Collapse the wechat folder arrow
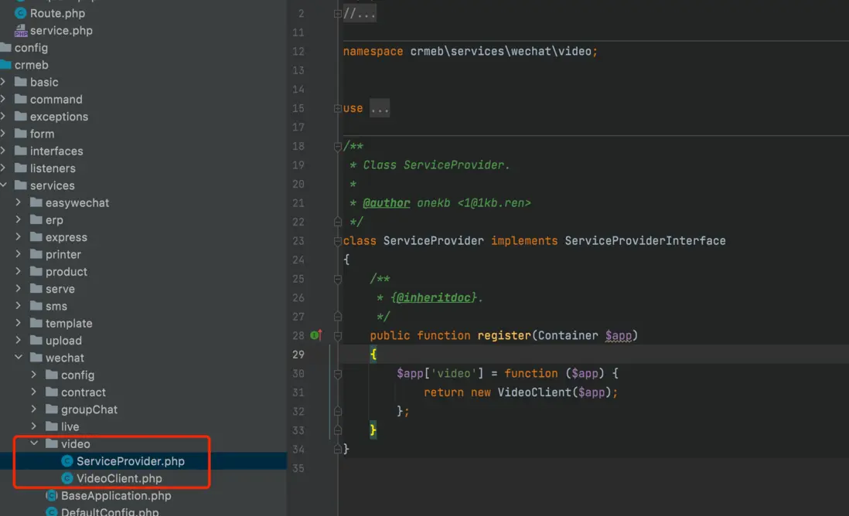 click(x=19, y=357)
